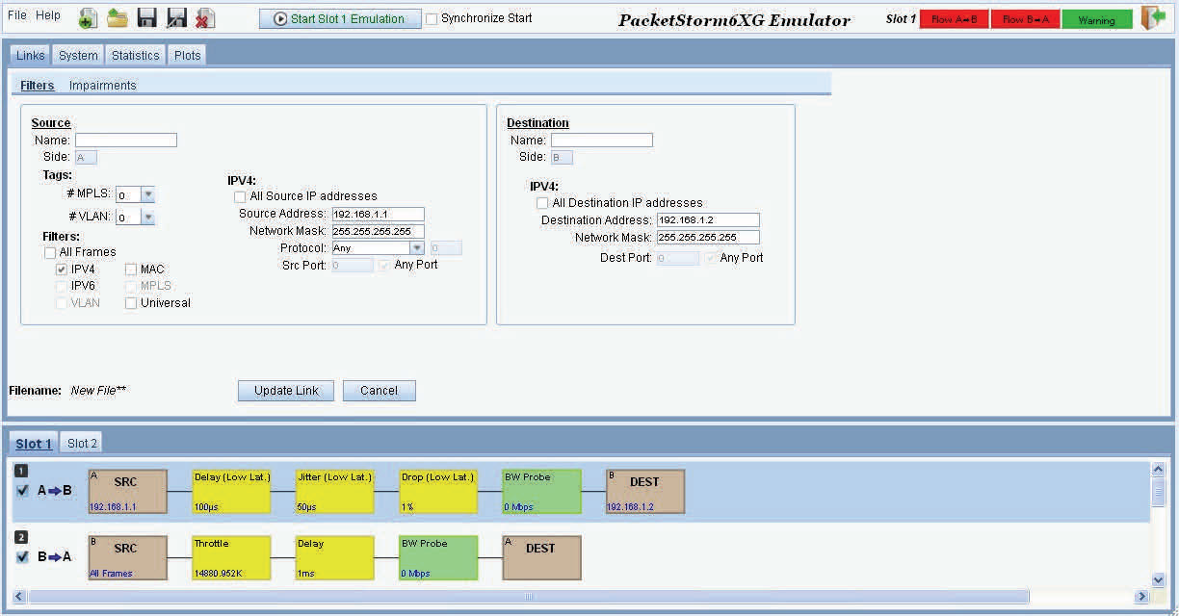This screenshot has width=1179, height=616.
Task: Open the # VLAN tags dropdown
Action: pos(147,218)
